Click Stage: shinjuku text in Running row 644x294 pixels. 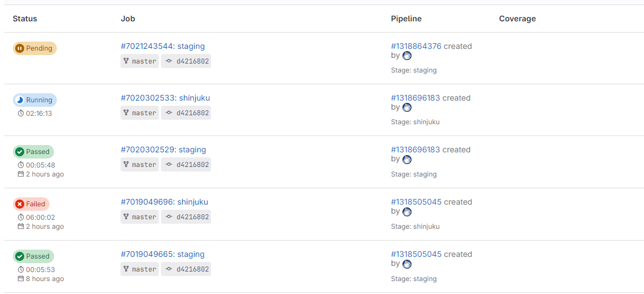(x=415, y=122)
